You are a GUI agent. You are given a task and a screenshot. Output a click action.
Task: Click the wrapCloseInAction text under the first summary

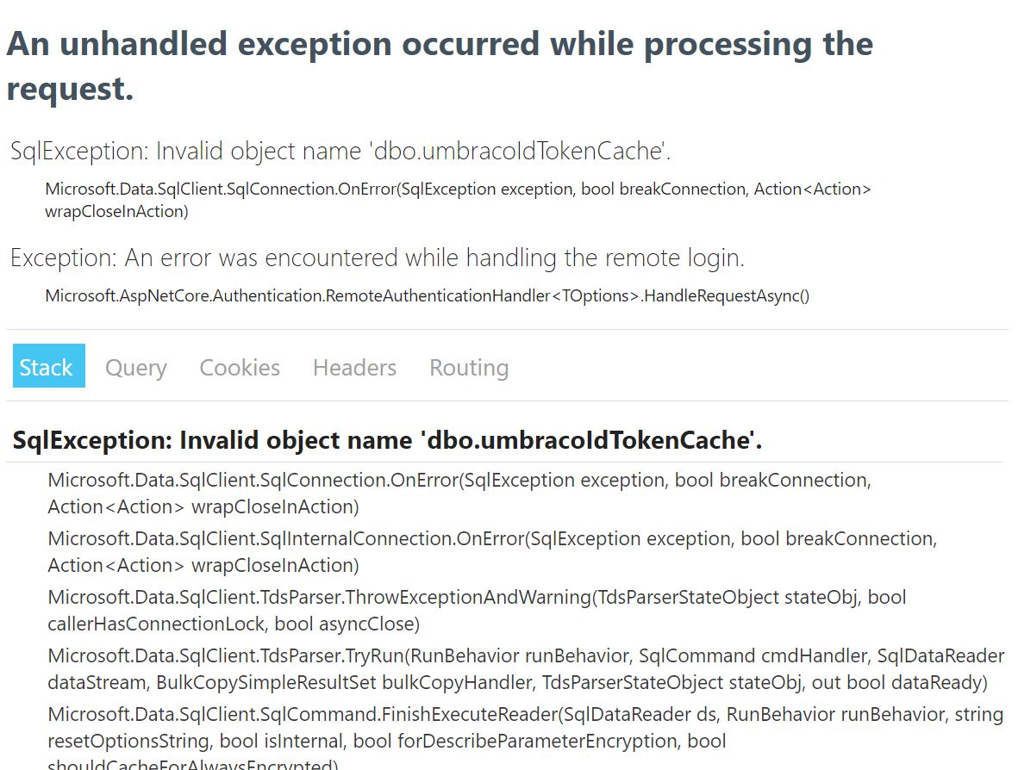coord(116,212)
